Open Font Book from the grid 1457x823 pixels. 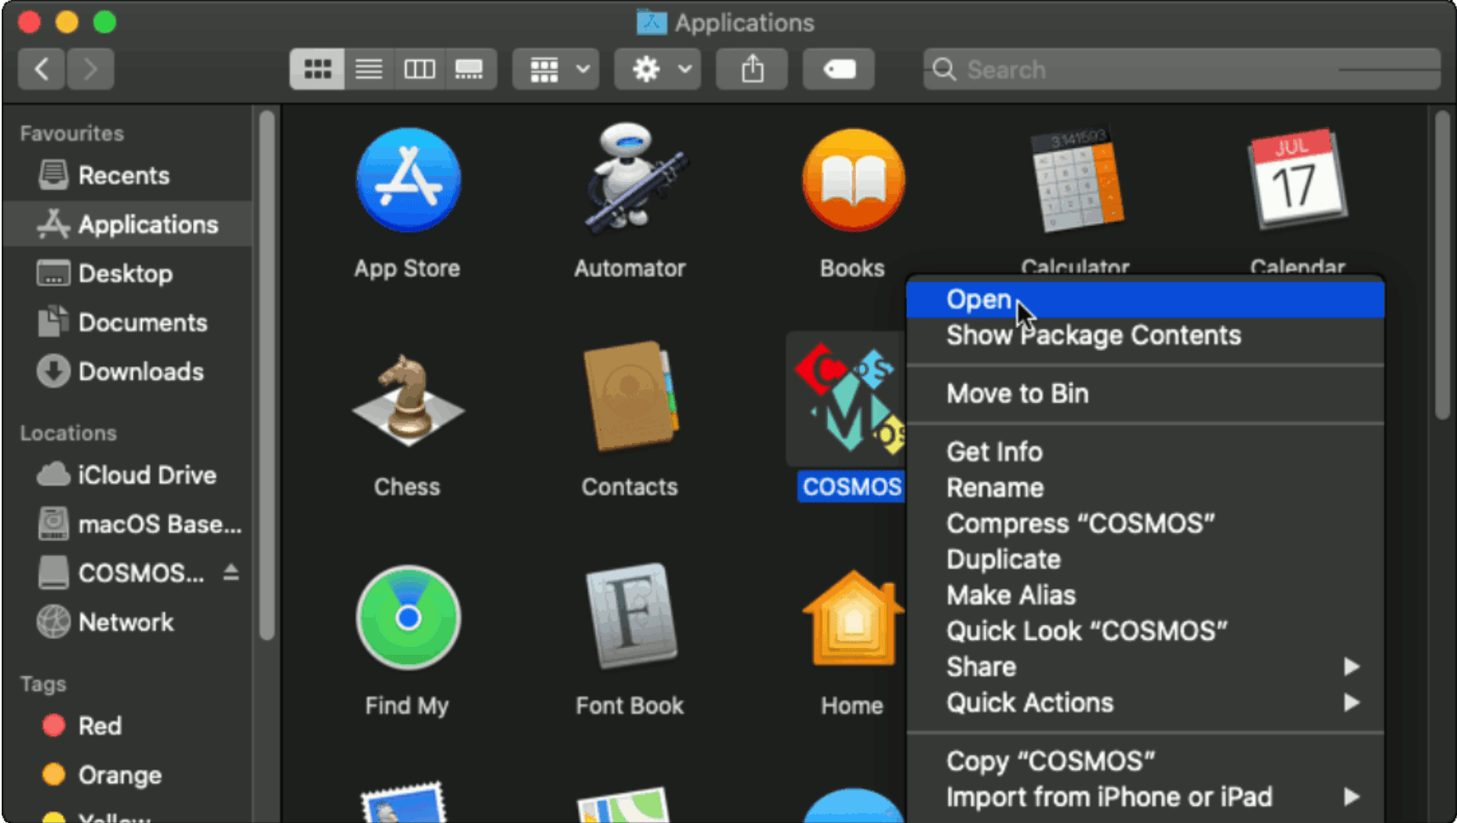pyautogui.click(x=629, y=618)
